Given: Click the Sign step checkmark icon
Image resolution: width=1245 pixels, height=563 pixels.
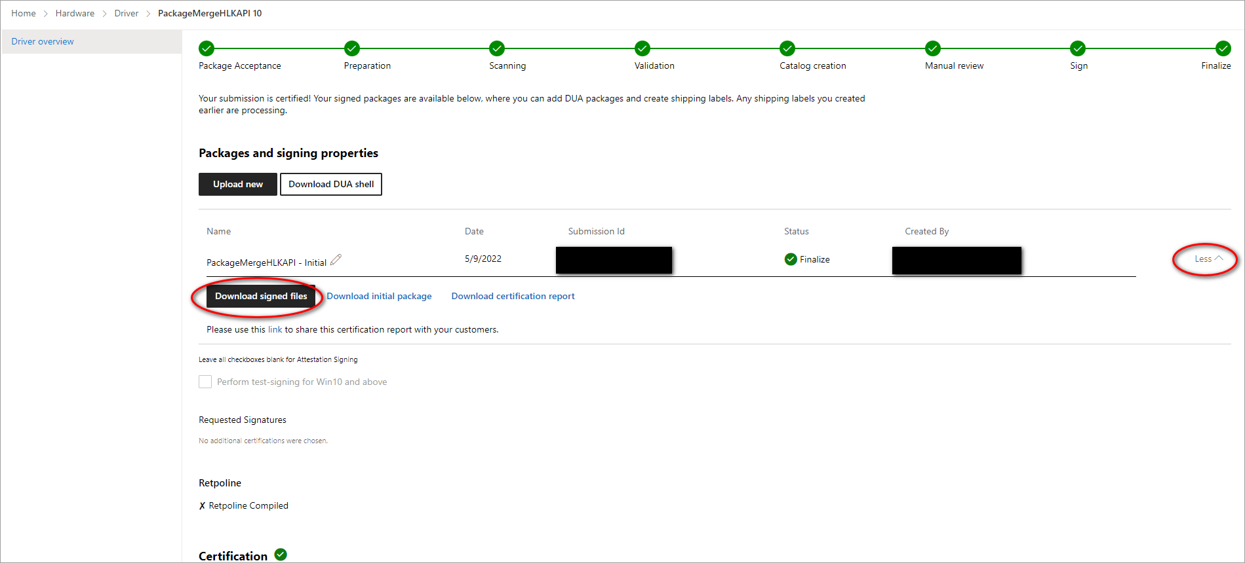Looking at the screenshot, I should 1078,48.
